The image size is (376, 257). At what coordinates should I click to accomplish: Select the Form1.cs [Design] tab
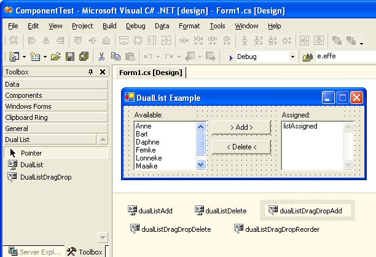point(151,73)
